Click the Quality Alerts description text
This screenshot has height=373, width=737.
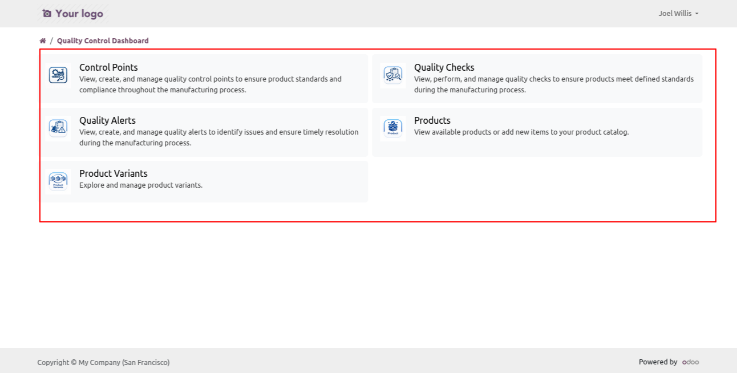(x=218, y=137)
